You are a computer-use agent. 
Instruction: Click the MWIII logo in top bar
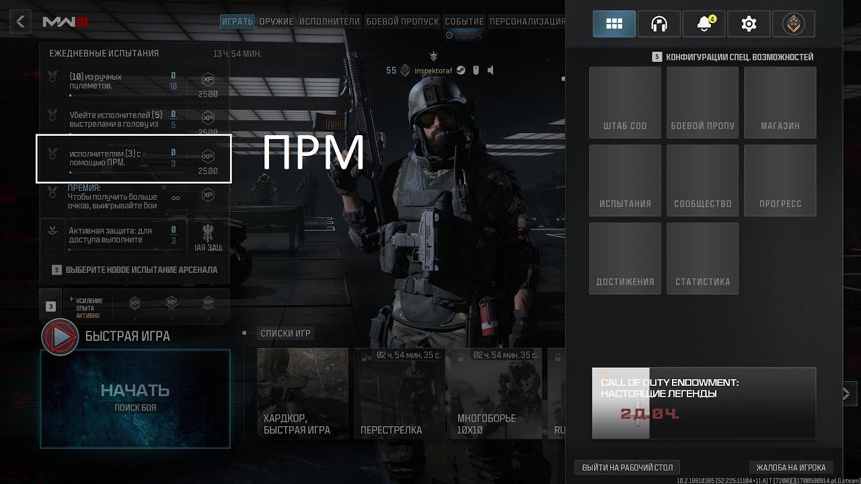click(x=65, y=22)
